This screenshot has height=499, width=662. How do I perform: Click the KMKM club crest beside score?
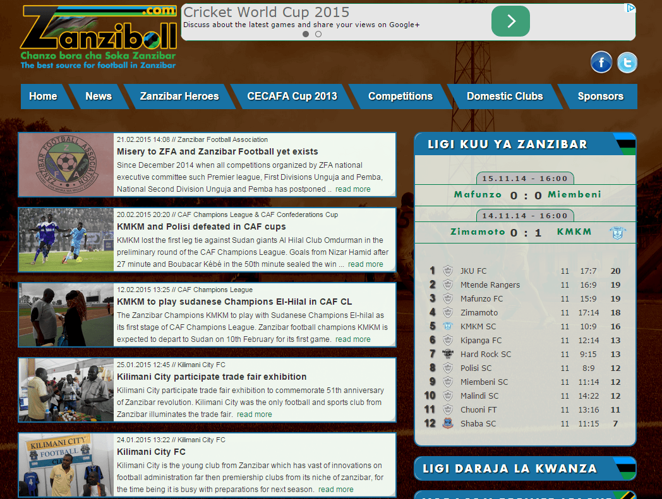(617, 232)
